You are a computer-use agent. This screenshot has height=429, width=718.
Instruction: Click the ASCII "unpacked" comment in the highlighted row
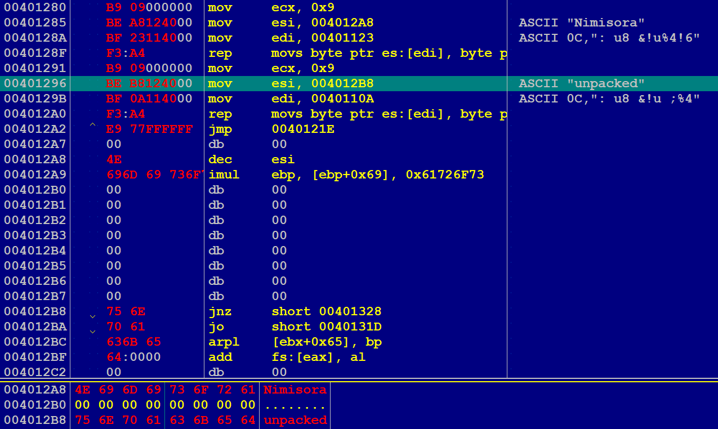(581, 83)
